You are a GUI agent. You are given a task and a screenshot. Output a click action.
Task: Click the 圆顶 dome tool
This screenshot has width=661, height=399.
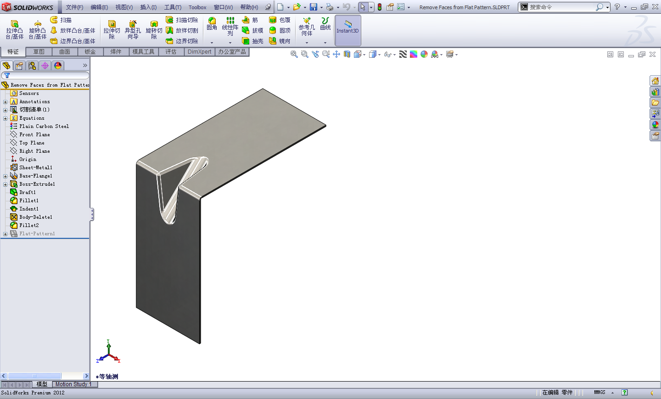[280, 30]
